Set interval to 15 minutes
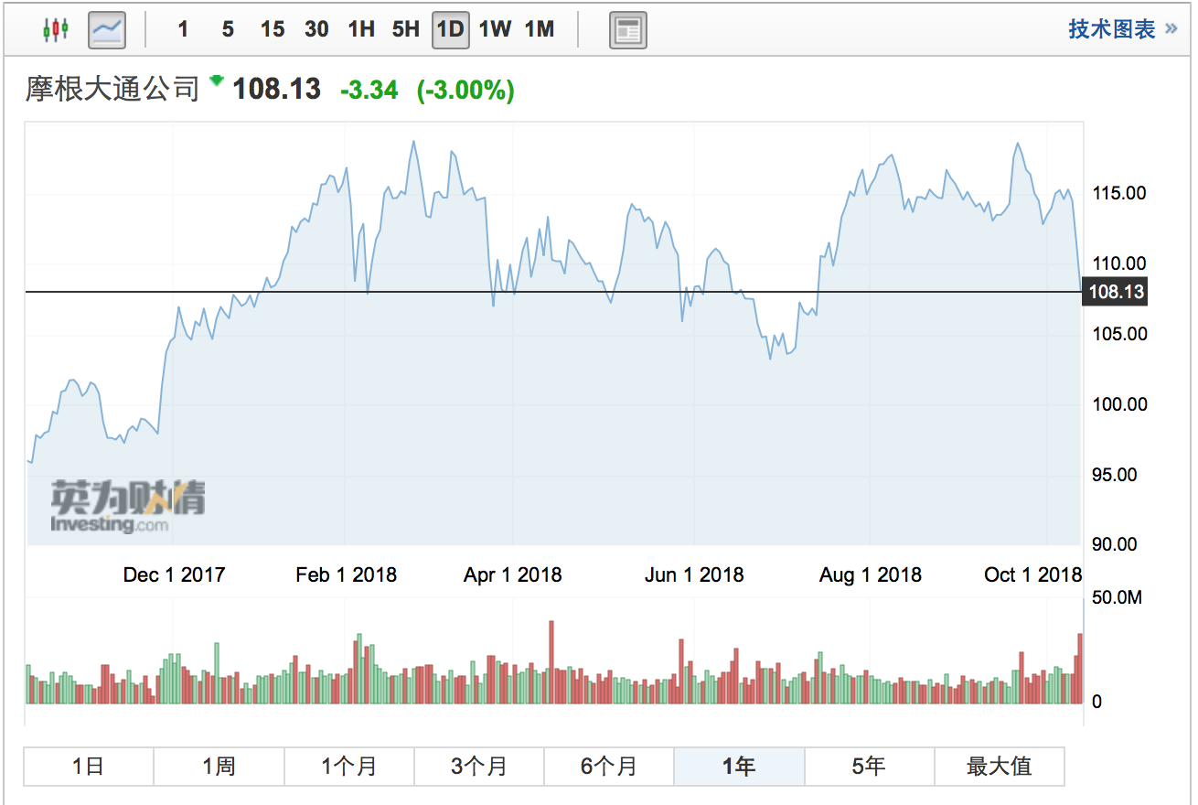The width and height of the screenshot is (1198, 805). pos(272,30)
